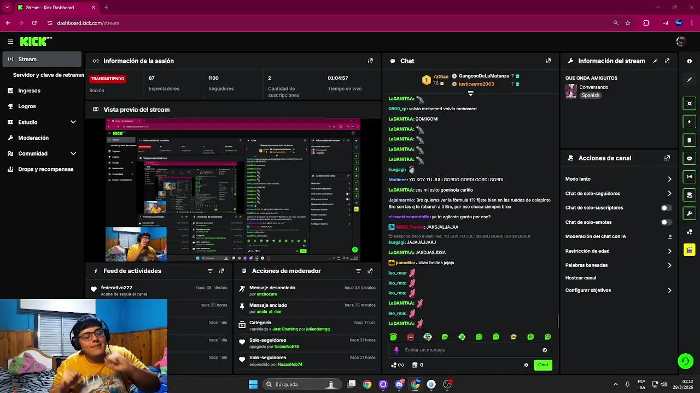This screenshot has width=700, height=393.
Task: Pop out the Información de la sesión panel
Action: coord(370,61)
